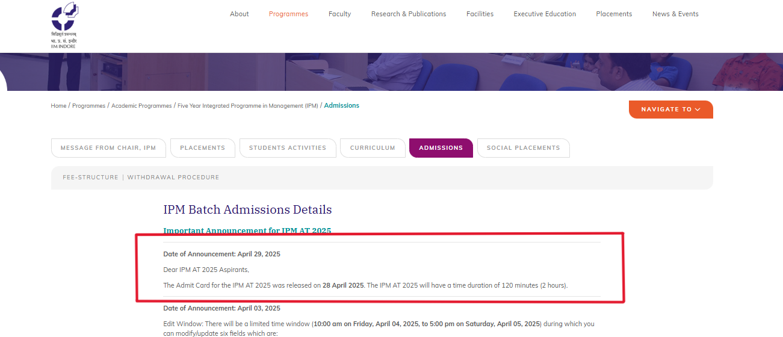
Task: Click Five Year Integrated Programme breadcrumb
Action: coord(247,106)
